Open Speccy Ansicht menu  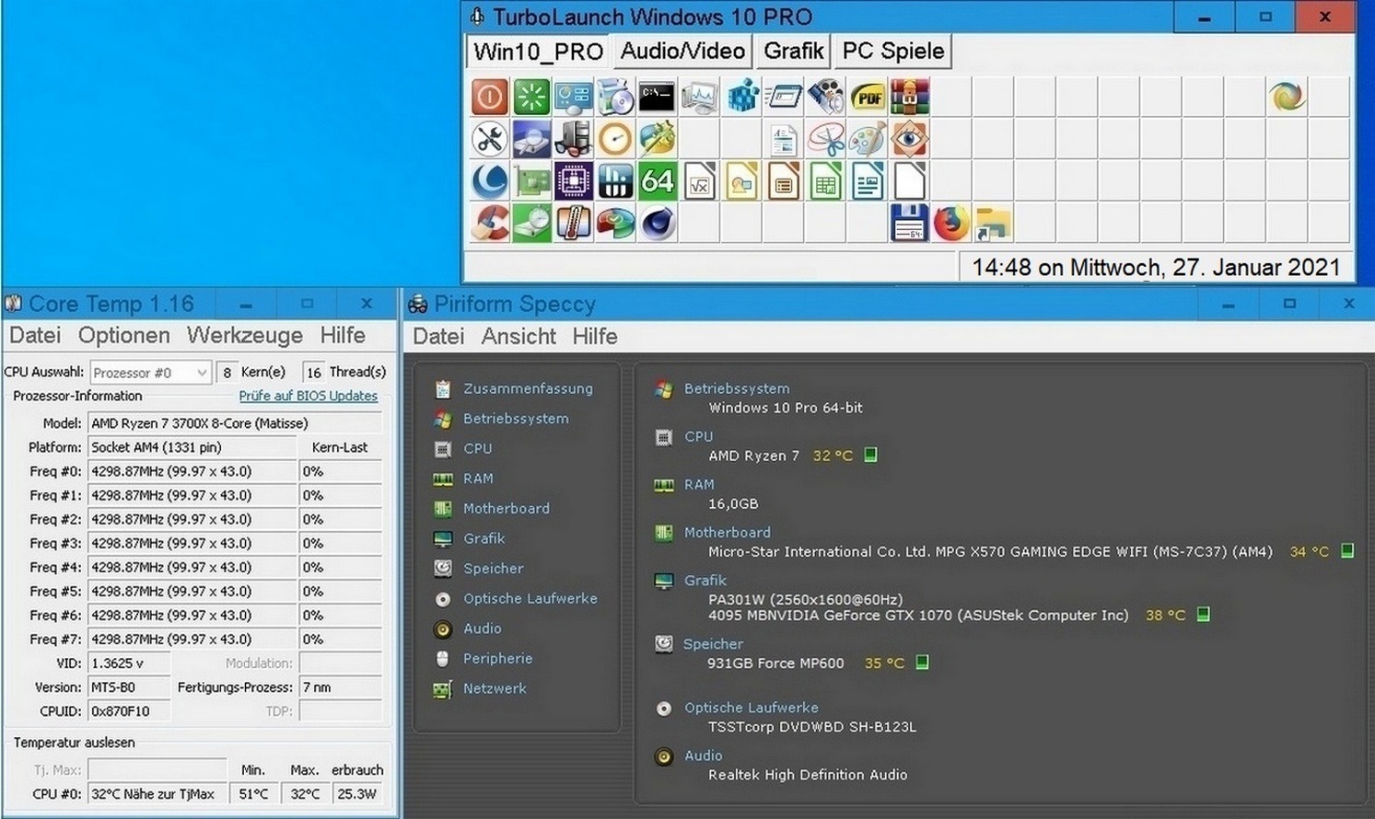[x=519, y=336]
